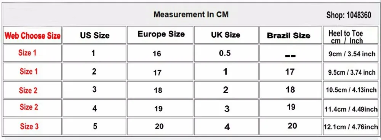
Task: Select the 11.4cm / 4.49inch cell
Action: [x=351, y=108]
